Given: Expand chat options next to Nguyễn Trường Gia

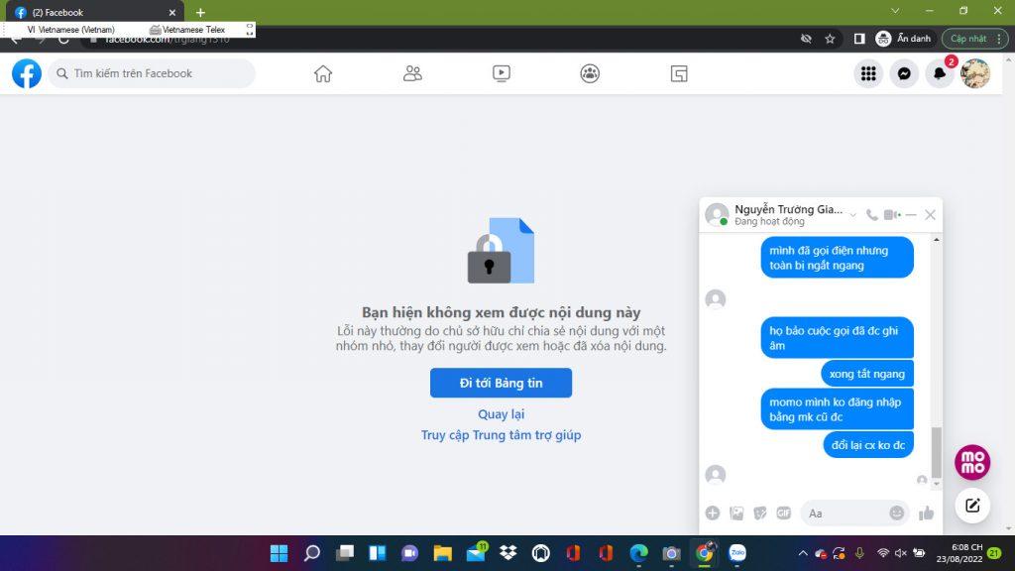Looking at the screenshot, I should pyautogui.click(x=853, y=215).
